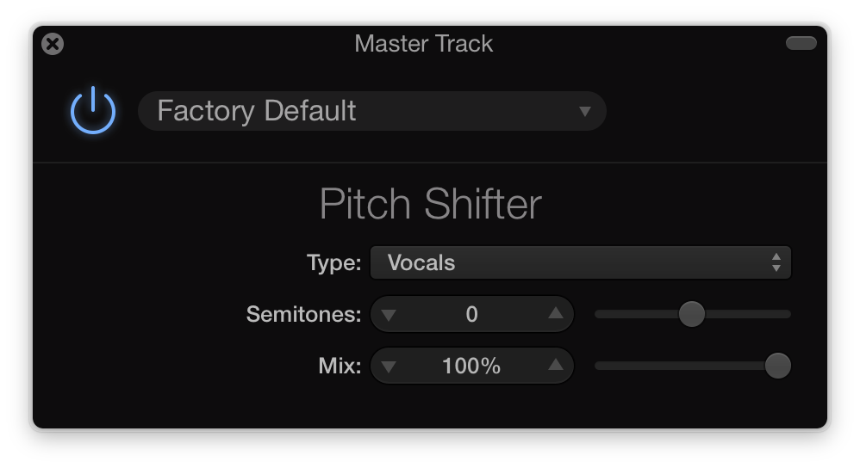Click the Pitch Shifter heading

pos(431,204)
